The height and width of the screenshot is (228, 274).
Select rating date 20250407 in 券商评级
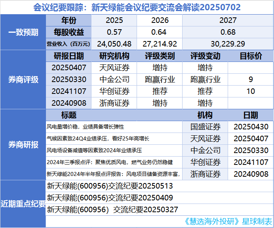pos(68,68)
